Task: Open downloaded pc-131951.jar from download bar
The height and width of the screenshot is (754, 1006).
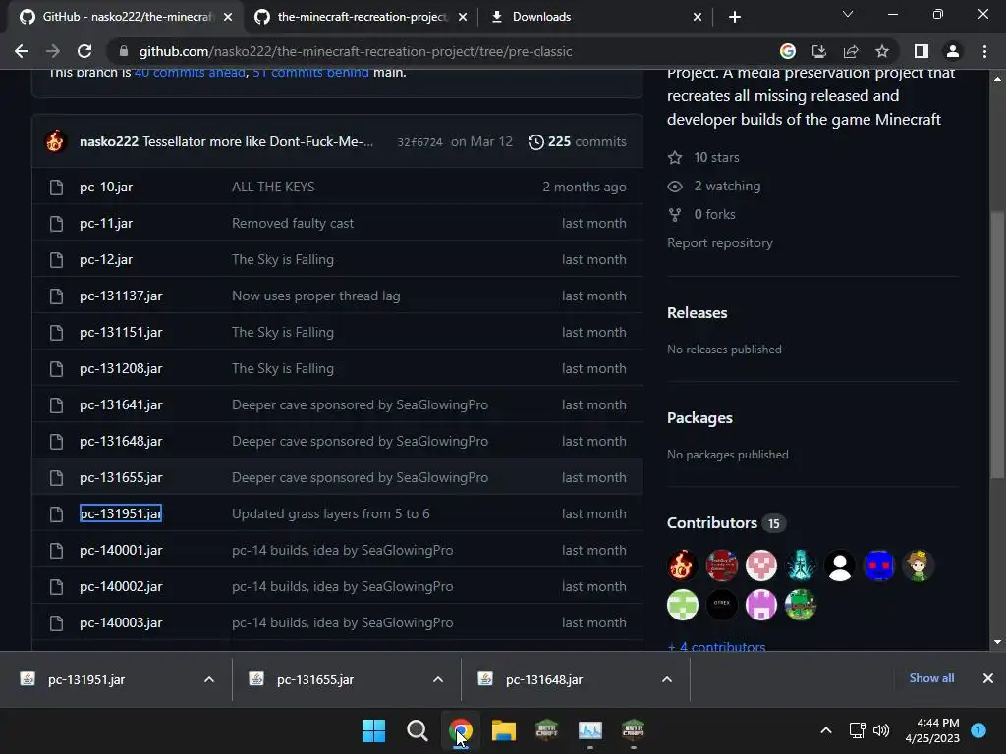Action: (x=86, y=679)
